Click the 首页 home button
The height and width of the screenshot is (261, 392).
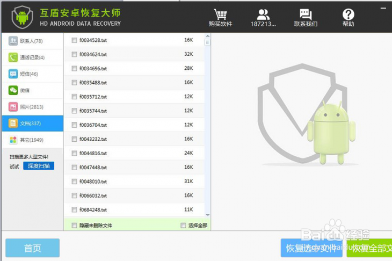pyautogui.click(x=33, y=248)
